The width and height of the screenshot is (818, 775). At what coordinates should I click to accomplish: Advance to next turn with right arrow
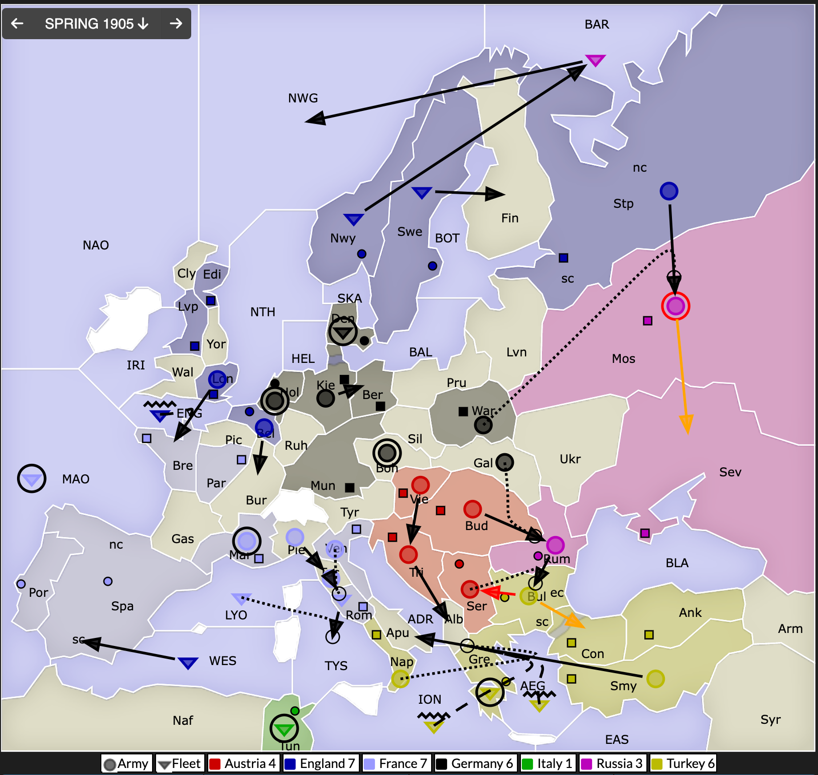pyautogui.click(x=176, y=24)
